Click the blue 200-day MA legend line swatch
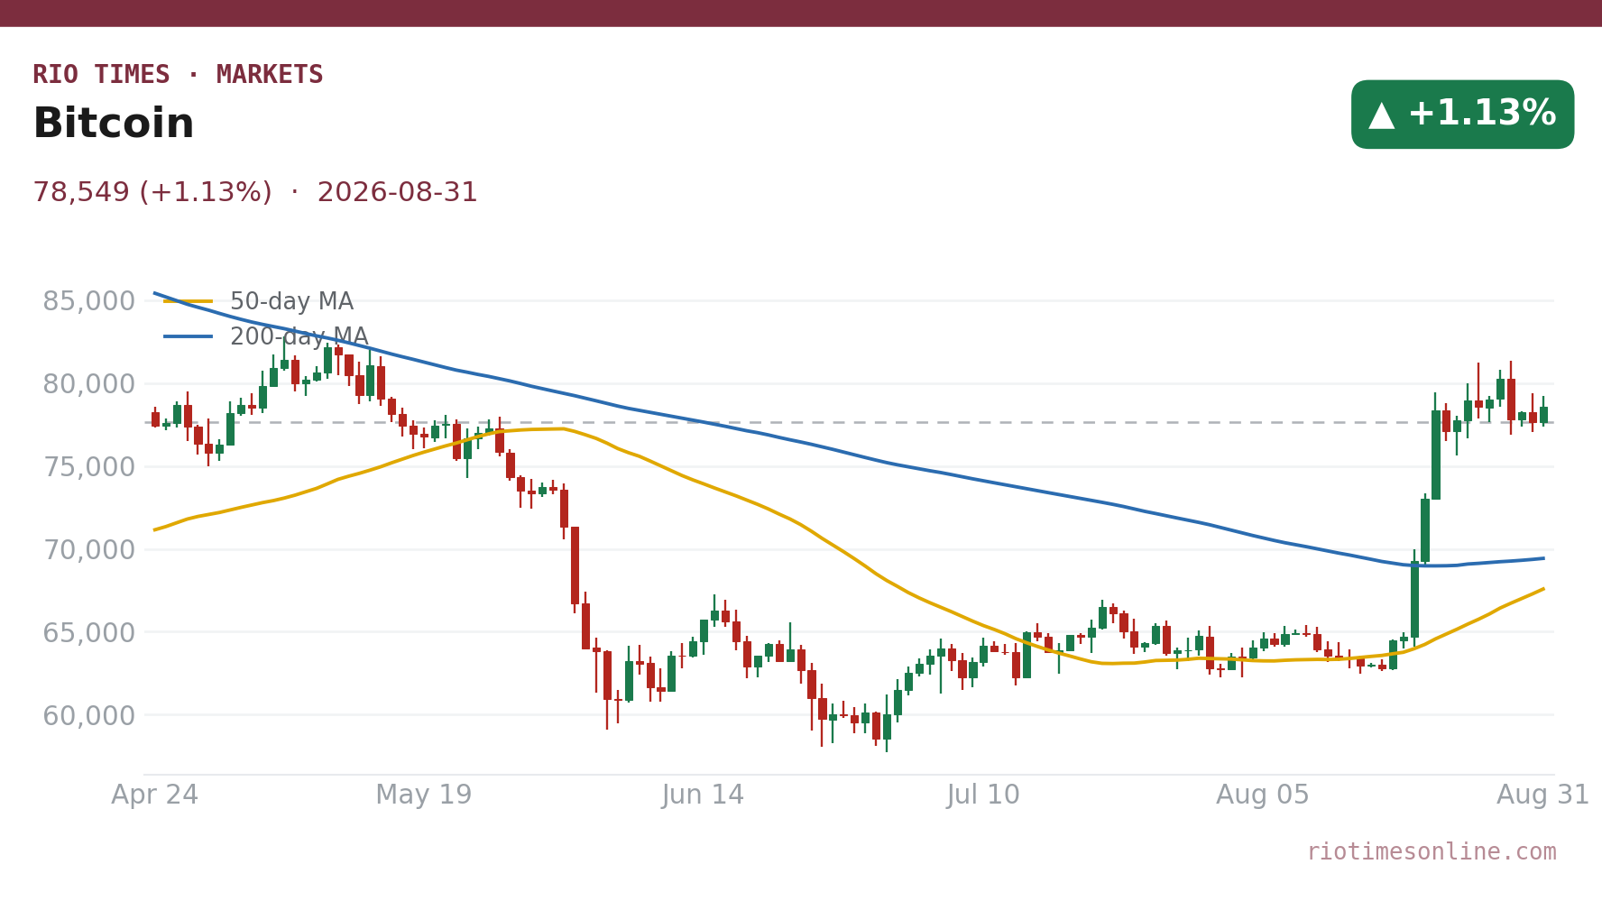The image size is (1602, 901). tap(189, 337)
